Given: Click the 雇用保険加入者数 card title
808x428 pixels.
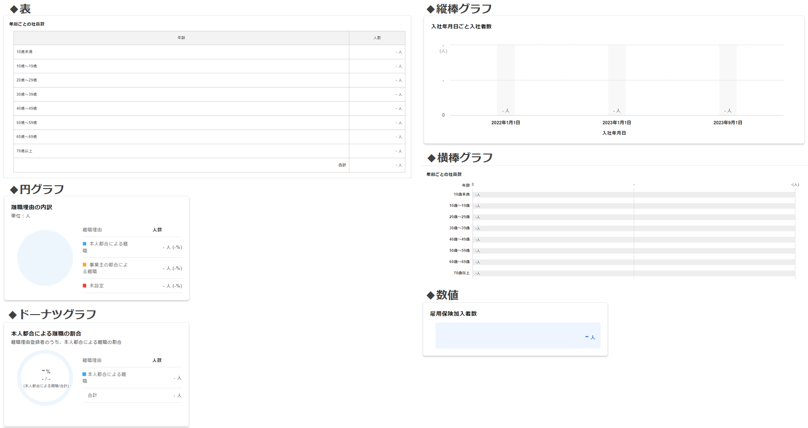Looking at the screenshot, I should pos(453,314).
